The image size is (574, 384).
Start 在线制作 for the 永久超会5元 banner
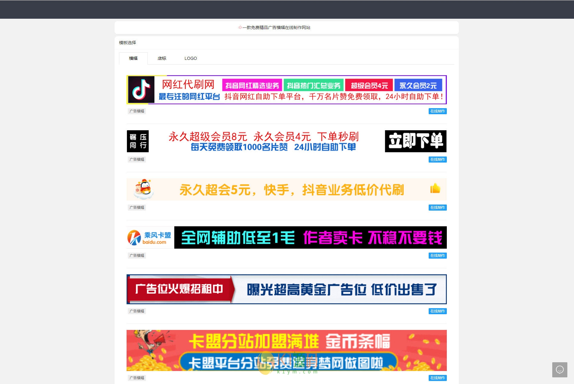pyautogui.click(x=437, y=208)
